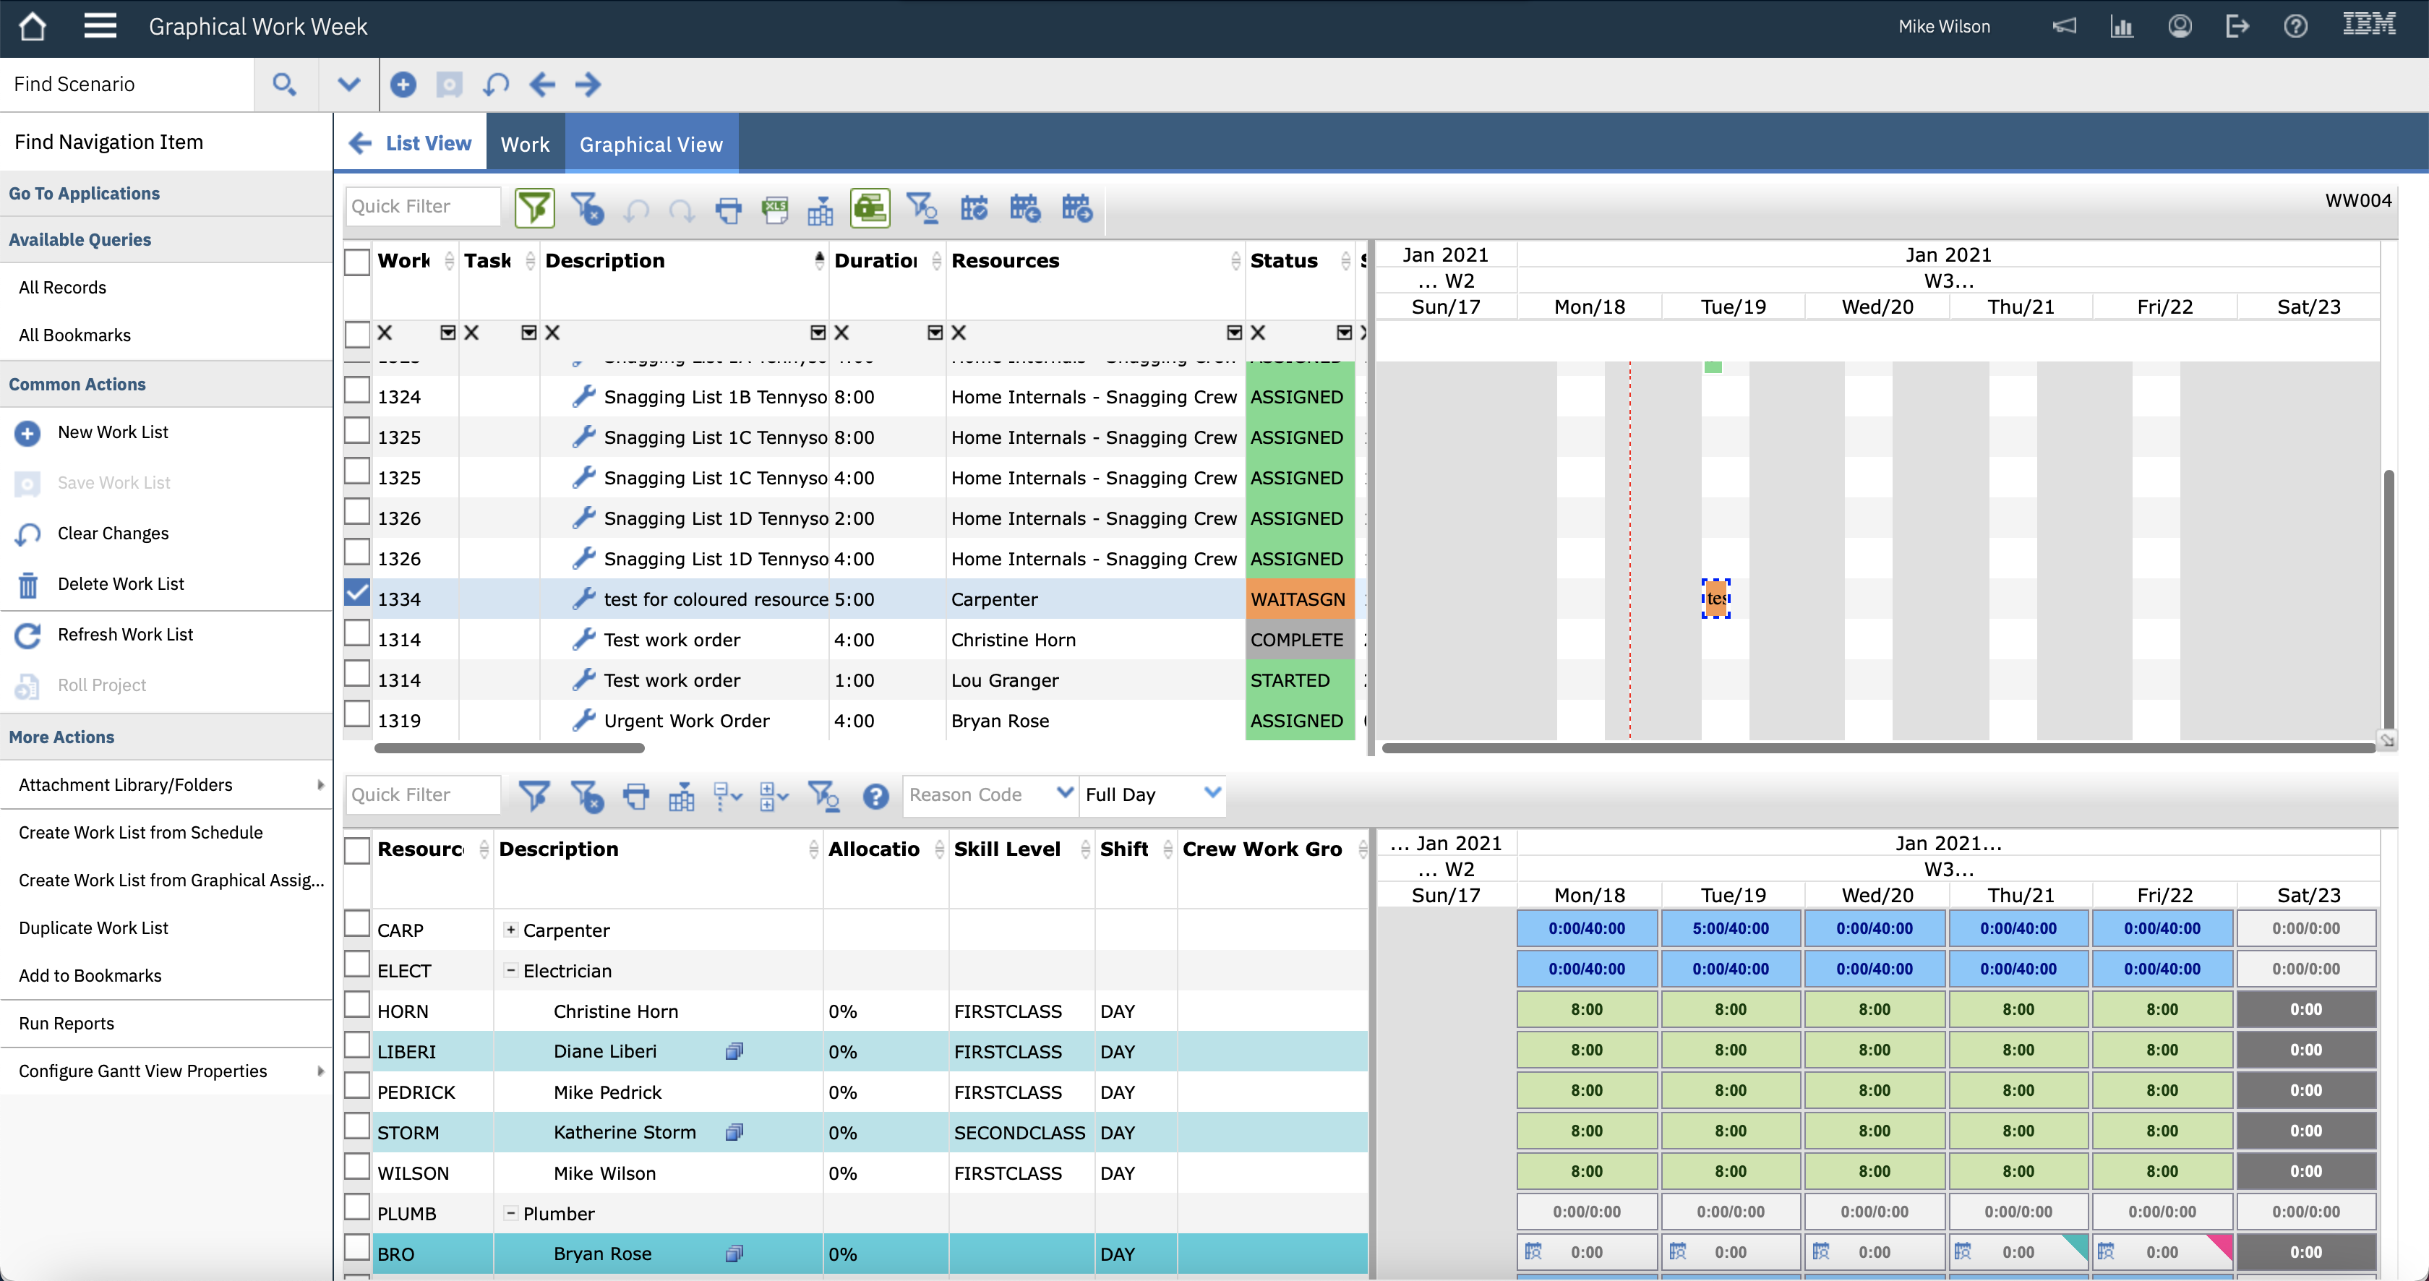The height and width of the screenshot is (1281, 2429).
Task: Uncheck the checkbox for work order 1334
Action: (357, 593)
